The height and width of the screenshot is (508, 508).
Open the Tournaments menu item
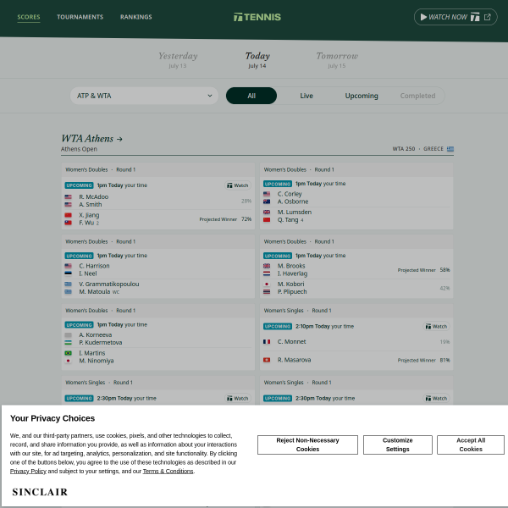(80, 17)
